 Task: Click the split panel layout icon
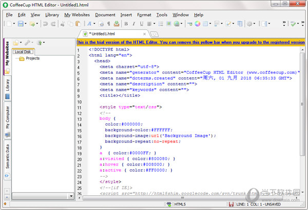[x=264, y=24]
